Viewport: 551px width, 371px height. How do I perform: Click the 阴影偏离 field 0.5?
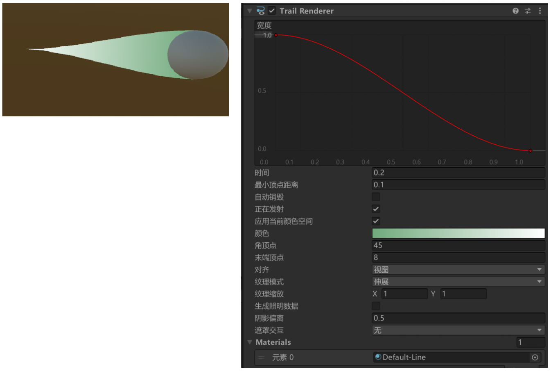tap(458, 318)
